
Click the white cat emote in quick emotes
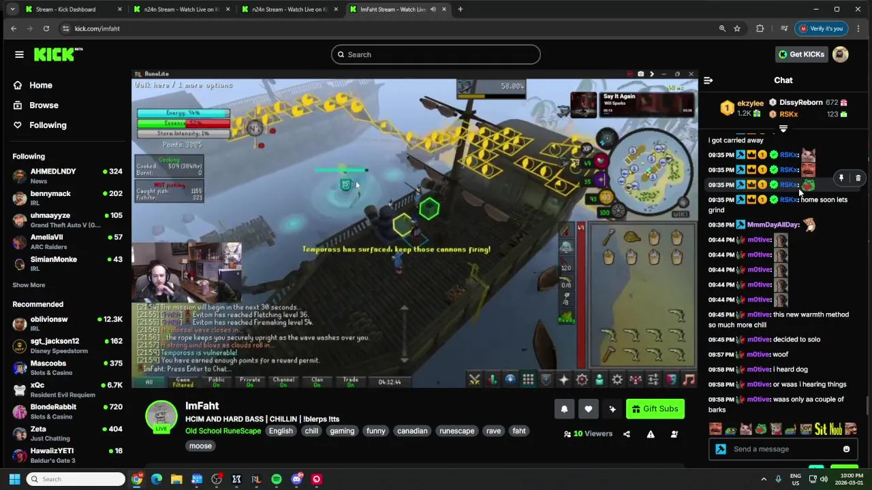tap(745, 429)
